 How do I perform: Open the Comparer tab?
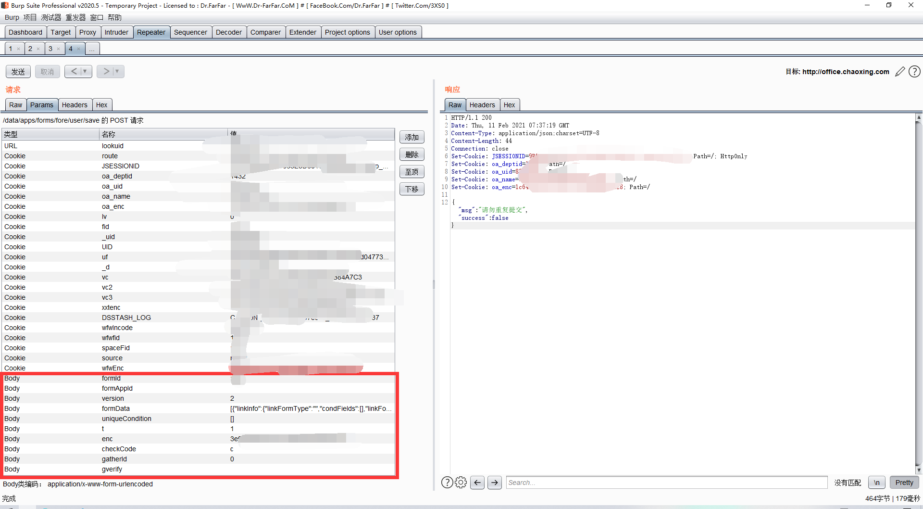[265, 32]
